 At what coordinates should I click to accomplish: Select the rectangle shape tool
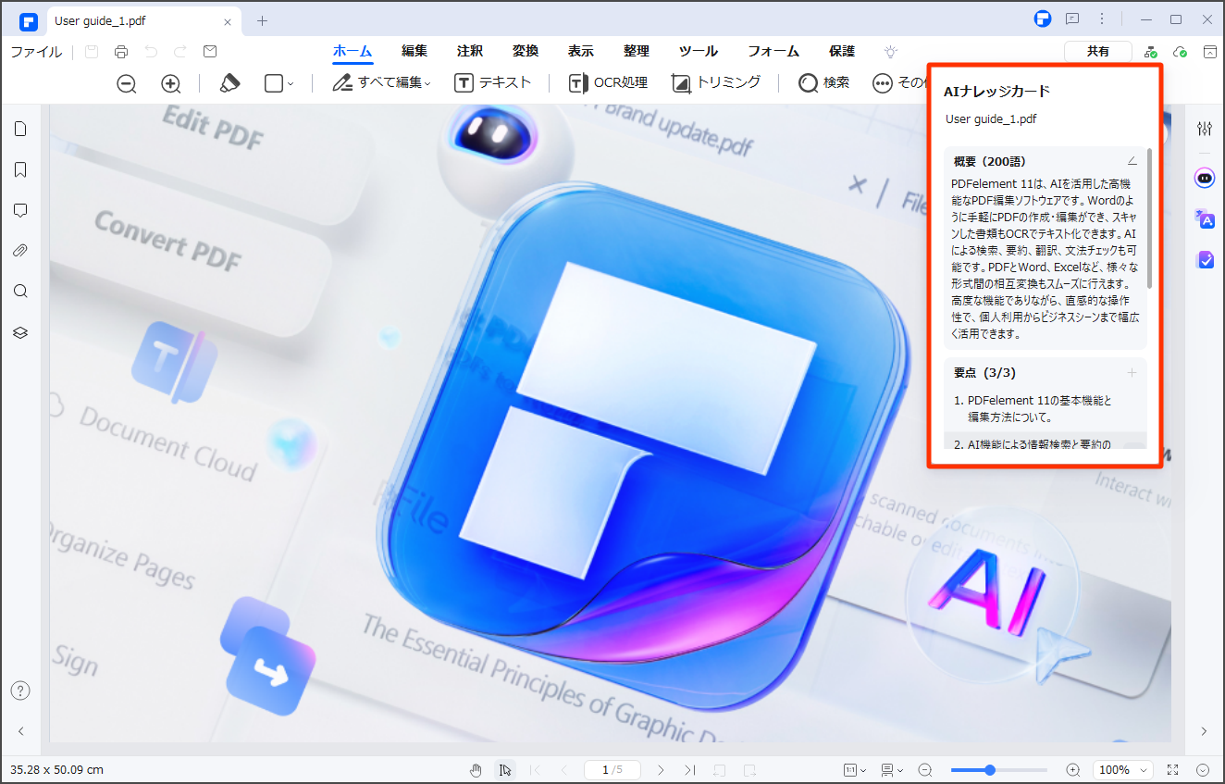[x=273, y=83]
